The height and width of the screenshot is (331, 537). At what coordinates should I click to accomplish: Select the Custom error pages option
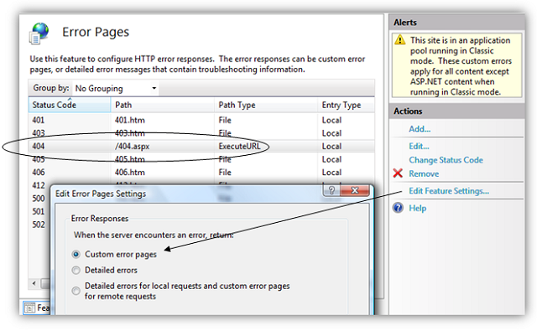tap(76, 254)
